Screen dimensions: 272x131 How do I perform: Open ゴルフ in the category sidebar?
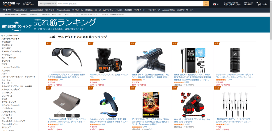pyautogui.click(x=4, y=64)
